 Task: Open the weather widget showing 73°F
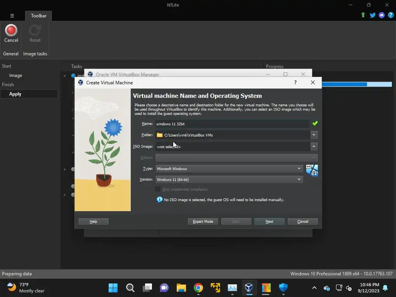pos(26,288)
